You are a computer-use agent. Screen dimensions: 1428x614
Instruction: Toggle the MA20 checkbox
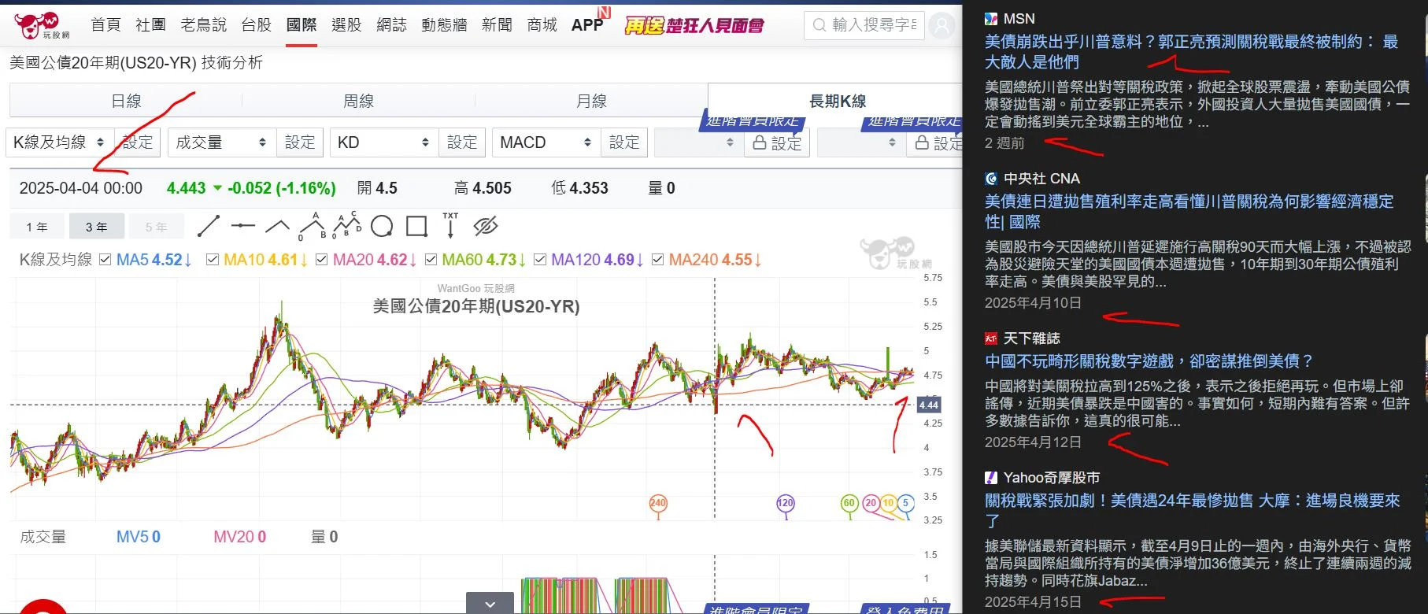pos(322,260)
